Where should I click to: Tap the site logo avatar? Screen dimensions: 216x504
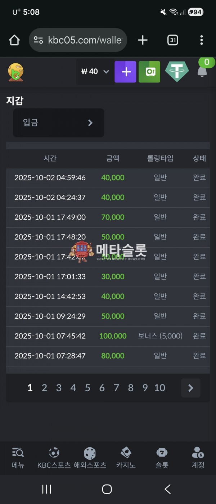click(16, 72)
